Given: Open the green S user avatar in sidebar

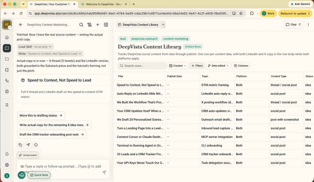Looking at the screenshot, I should pyautogui.click(x=7, y=176).
